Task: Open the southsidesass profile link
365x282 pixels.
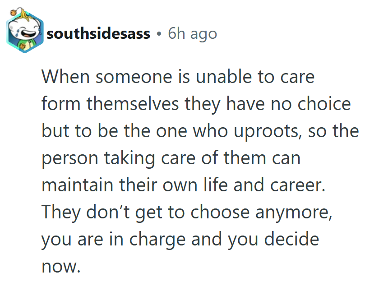Action: tap(98, 33)
